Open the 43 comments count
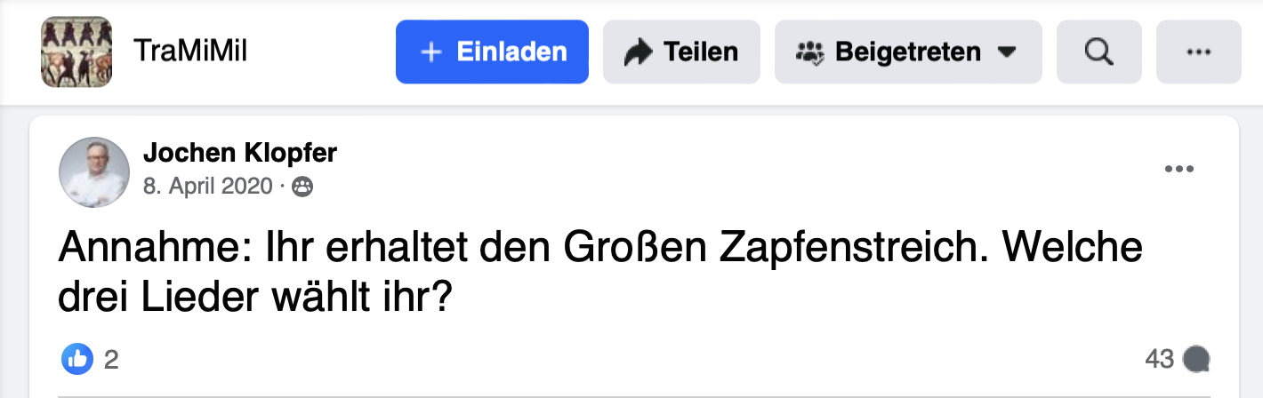This screenshot has height=398, width=1263. click(x=1160, y=359)
